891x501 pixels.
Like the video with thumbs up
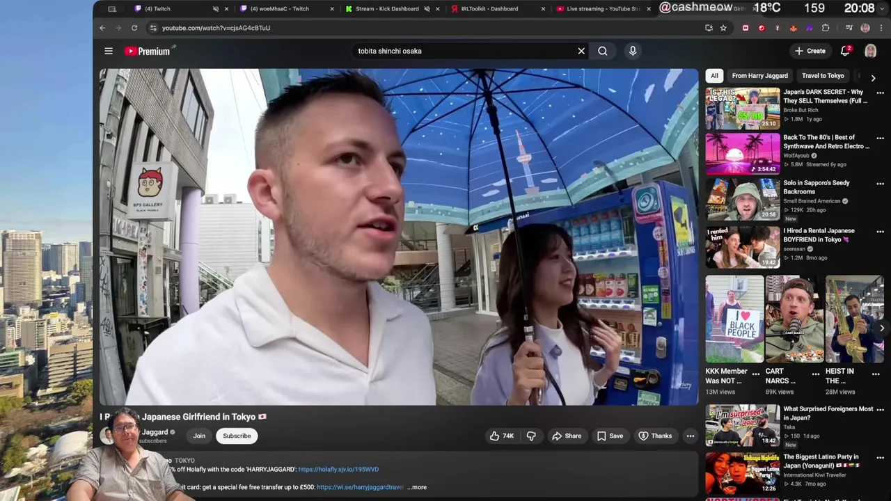501,436
